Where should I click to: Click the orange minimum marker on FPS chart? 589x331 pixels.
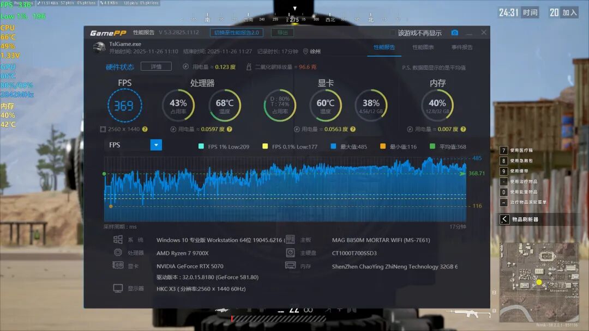(x=111, y=206)
